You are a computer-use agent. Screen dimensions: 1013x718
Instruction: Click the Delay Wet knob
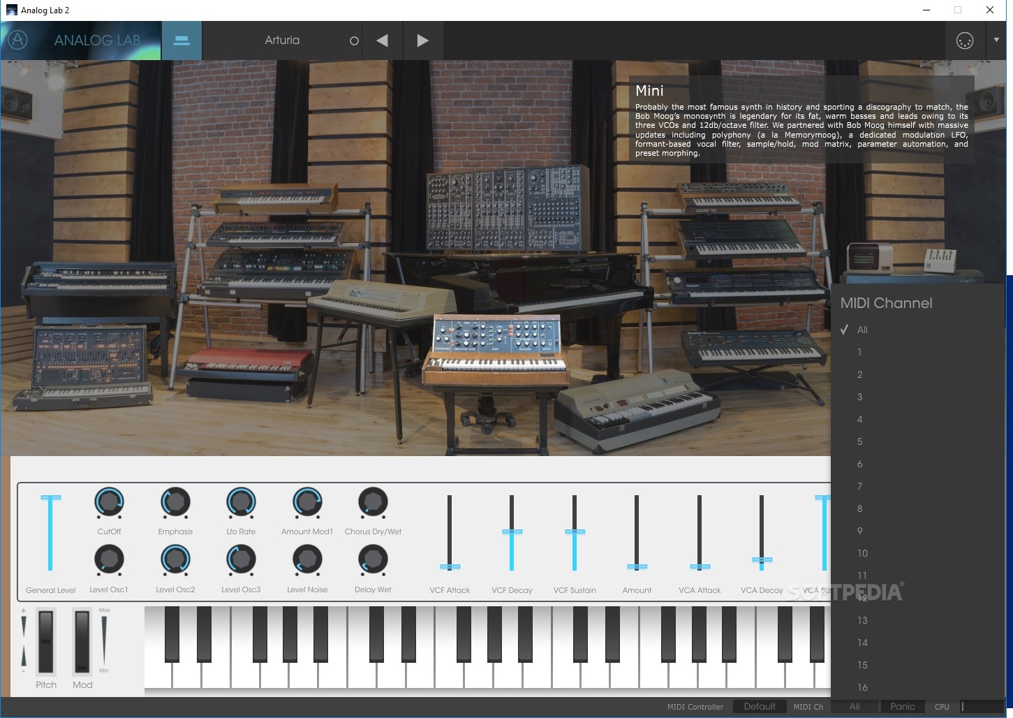pyautogui.click(x=373, y=560)
